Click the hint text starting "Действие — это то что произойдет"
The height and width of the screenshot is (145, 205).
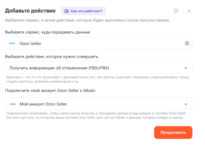point(98,80)
